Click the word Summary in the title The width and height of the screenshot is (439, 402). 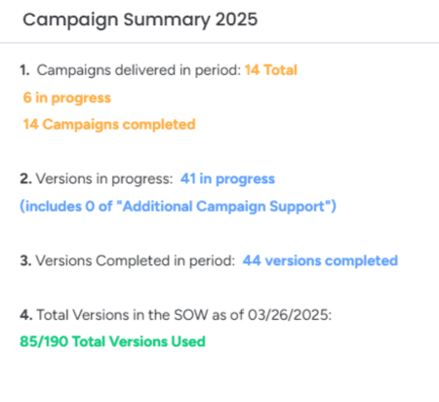tap(167, 20)
